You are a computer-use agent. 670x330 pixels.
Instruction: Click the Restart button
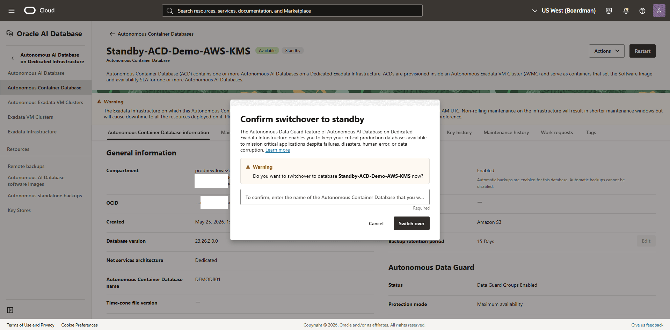click(x=642, y=51)
